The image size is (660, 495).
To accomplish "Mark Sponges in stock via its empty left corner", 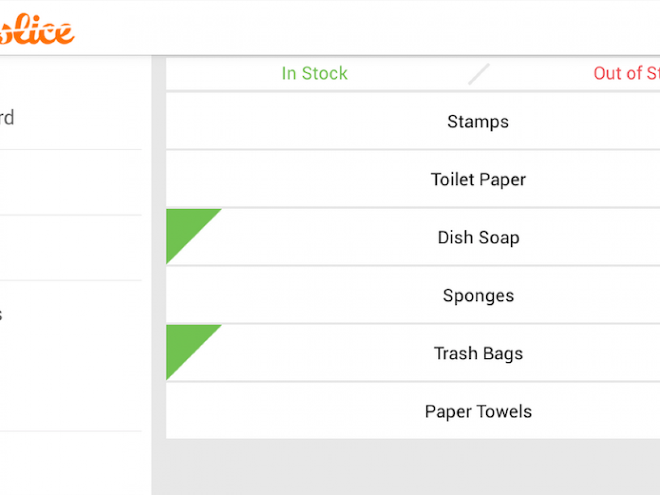I will tap(184, 285).
